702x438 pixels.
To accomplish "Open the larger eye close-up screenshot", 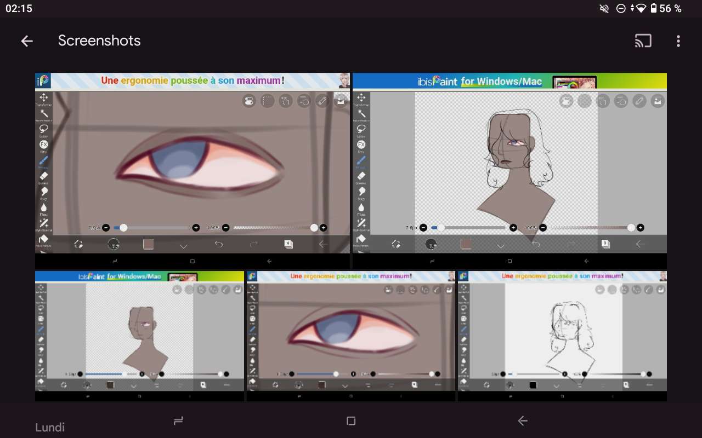I will tap(193, 171).
